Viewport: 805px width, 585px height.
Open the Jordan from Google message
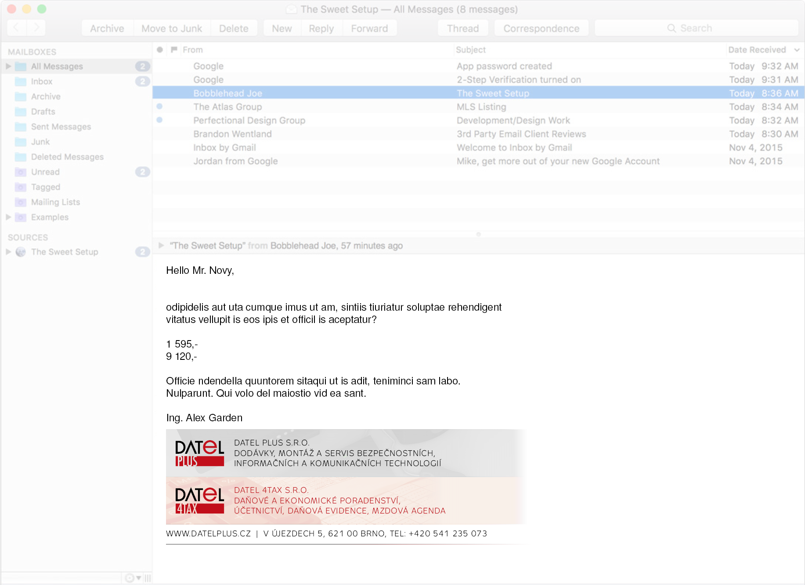click(x=478, y=161)
